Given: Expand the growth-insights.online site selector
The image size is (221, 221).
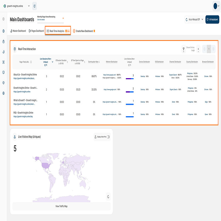Looking at the screenshot, I should point(29,6).
